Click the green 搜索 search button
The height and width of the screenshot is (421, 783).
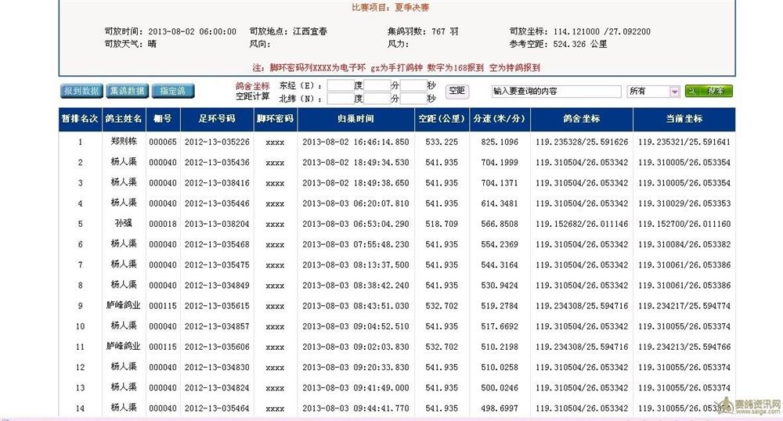coord(709,91)
